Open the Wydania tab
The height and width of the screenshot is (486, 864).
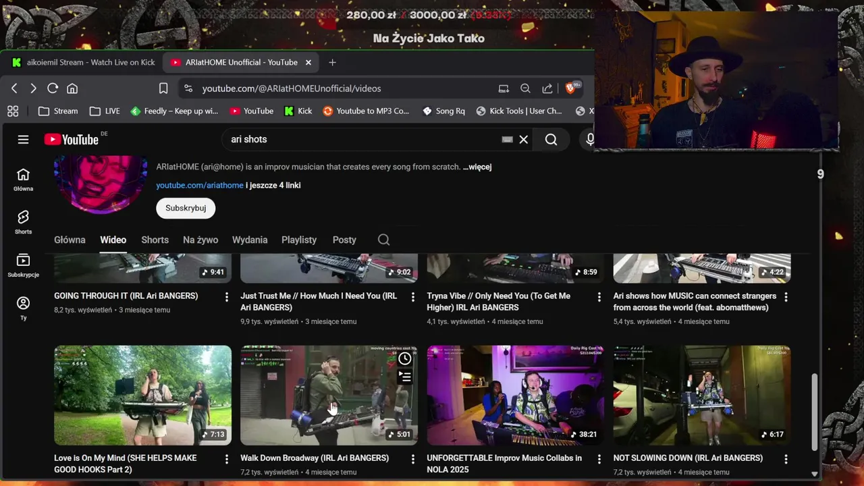(x=250, y=240)
